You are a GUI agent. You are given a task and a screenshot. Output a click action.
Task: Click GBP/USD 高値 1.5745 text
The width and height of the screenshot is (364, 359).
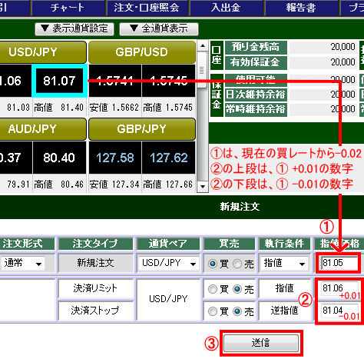[x=168, y=108]
